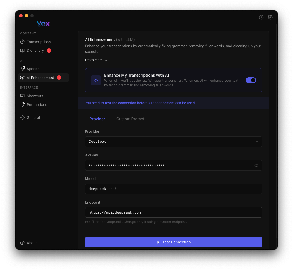This screenshot has width=293, height=270.
Task: Select the Dictionary book icon in sidebar
Action: point(22,50)
